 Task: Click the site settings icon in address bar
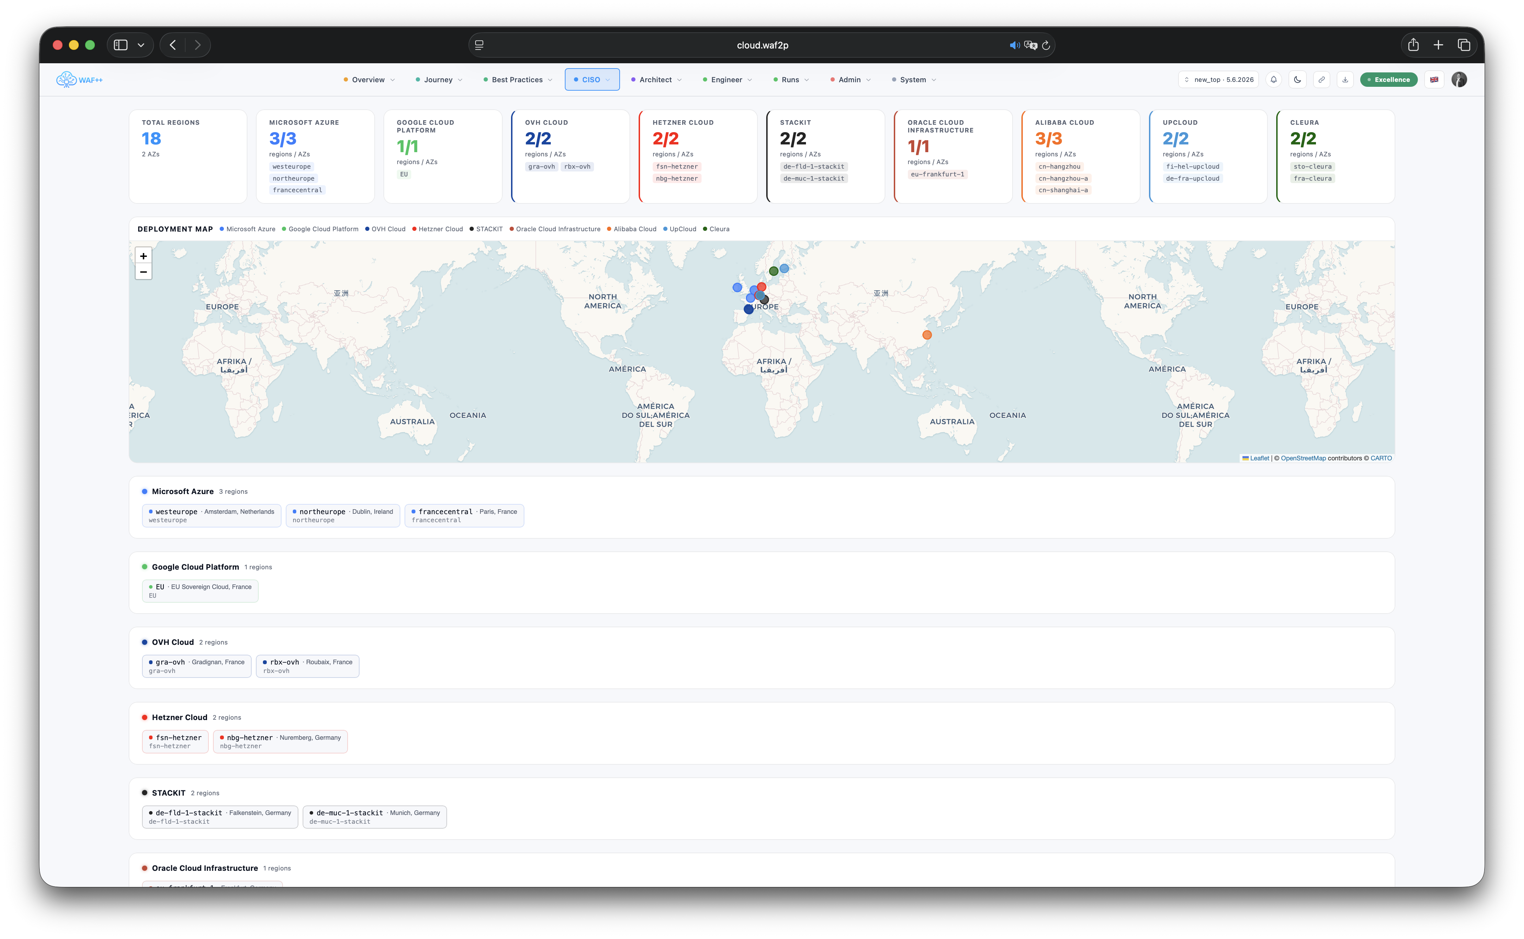(479, 45)
